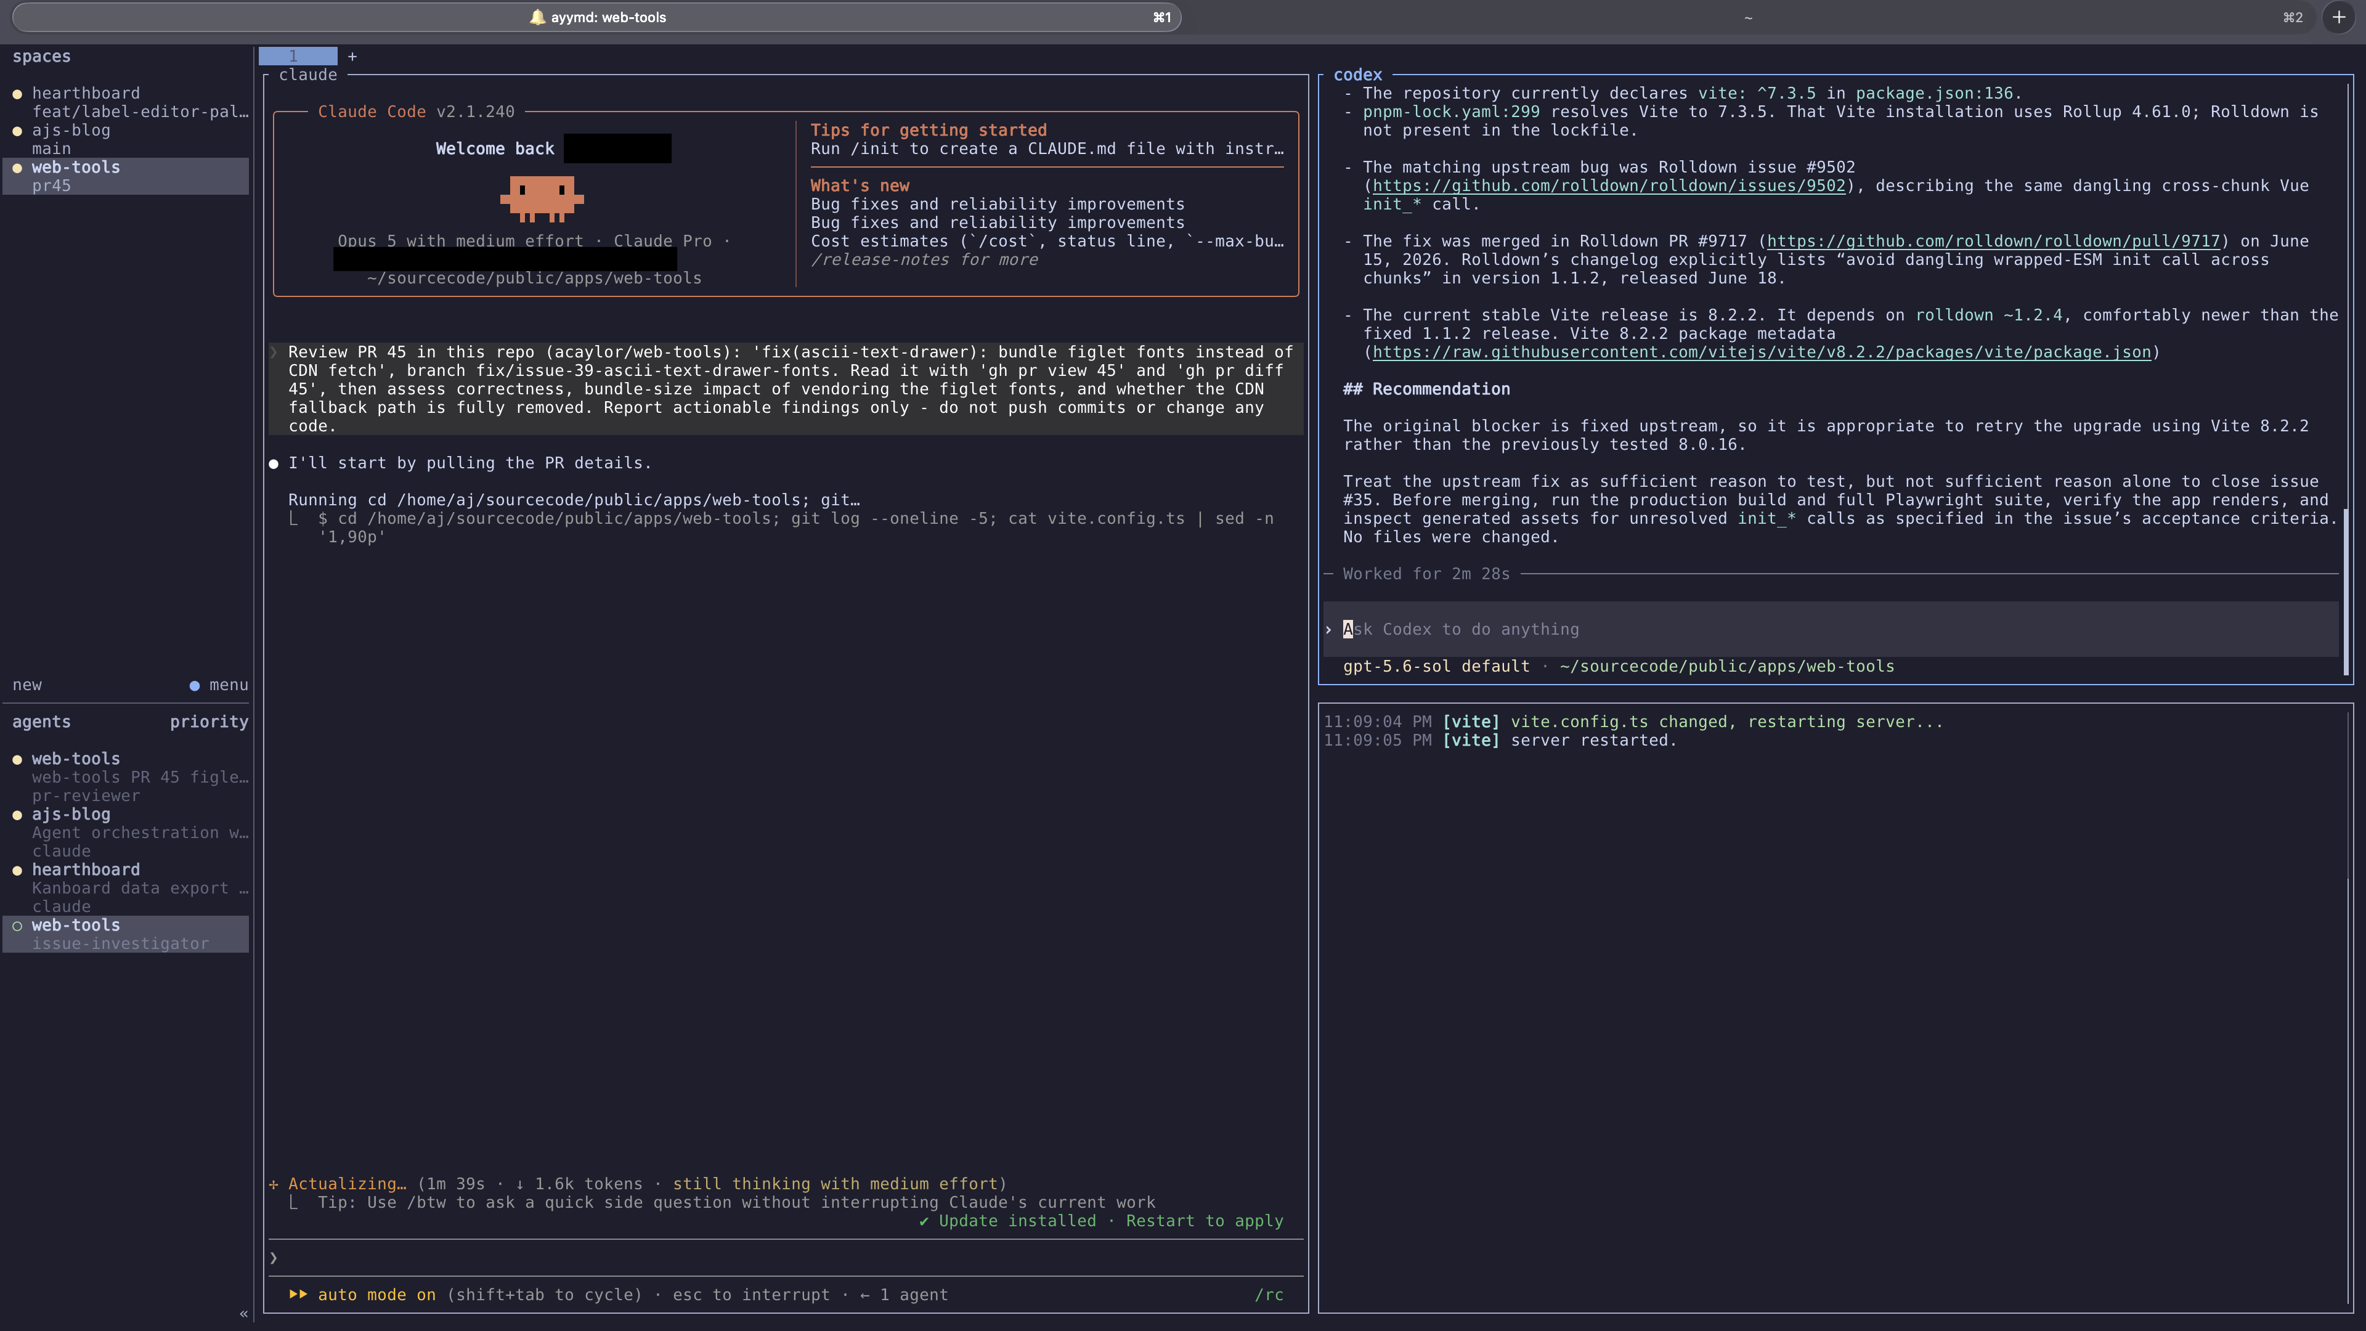The image size is (2366, 1331).
Task: Open hearthboard Kanboard data export agent
Action: 126,888
